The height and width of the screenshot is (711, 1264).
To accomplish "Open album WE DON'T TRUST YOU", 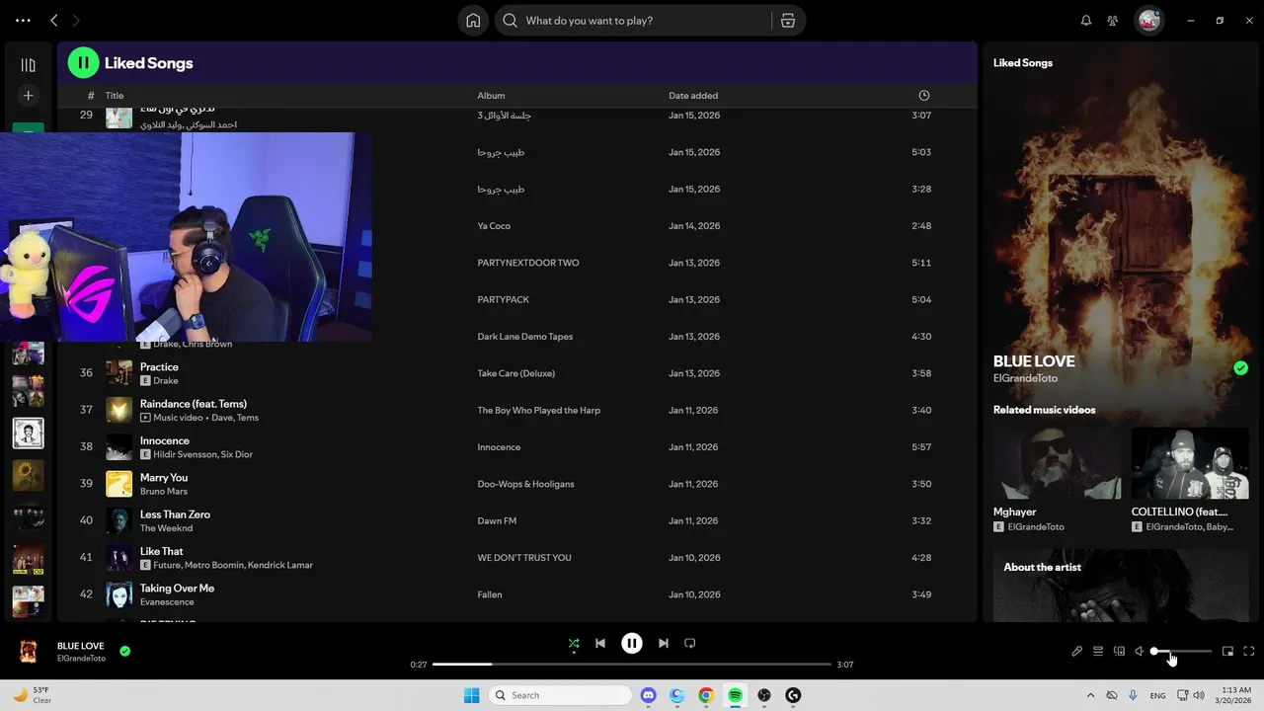I will pos(524,558).
